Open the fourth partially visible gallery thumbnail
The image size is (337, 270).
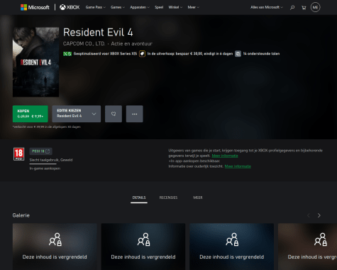click(x=308, y=247)
